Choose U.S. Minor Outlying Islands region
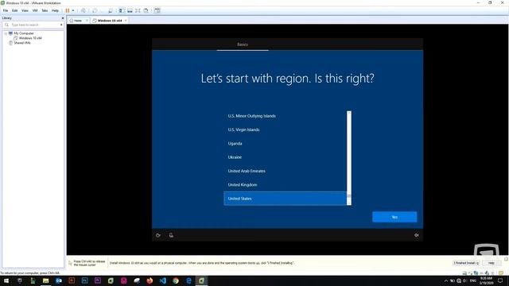This screenshot has height=286, width=509. coord(285,116)
